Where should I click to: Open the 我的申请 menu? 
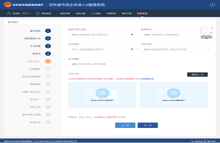pos(65,13)
